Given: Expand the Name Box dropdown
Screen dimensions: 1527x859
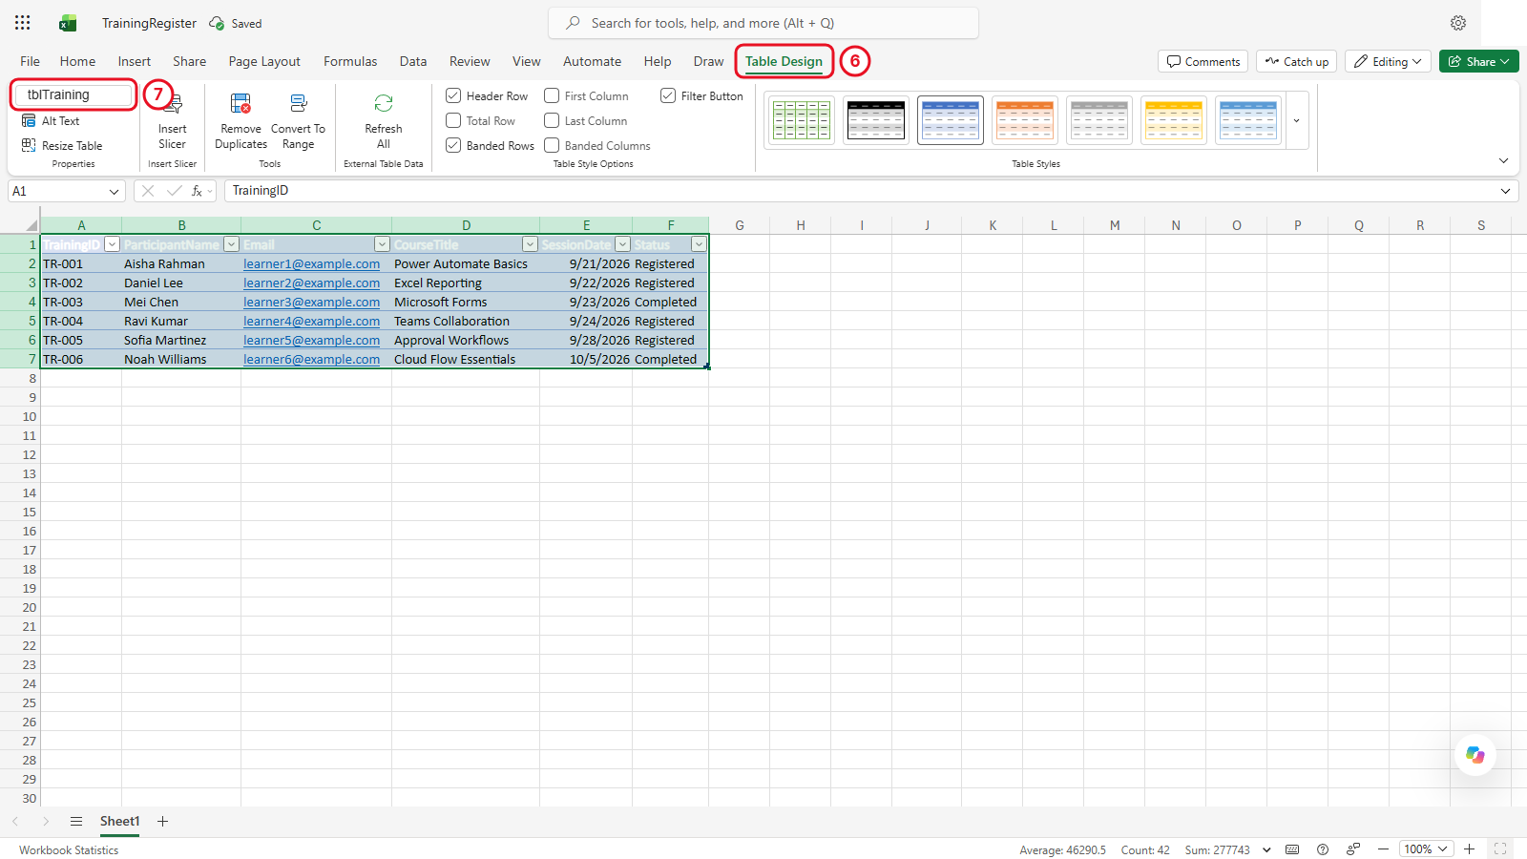Looking at the screenshot, I should pos(115,191).
